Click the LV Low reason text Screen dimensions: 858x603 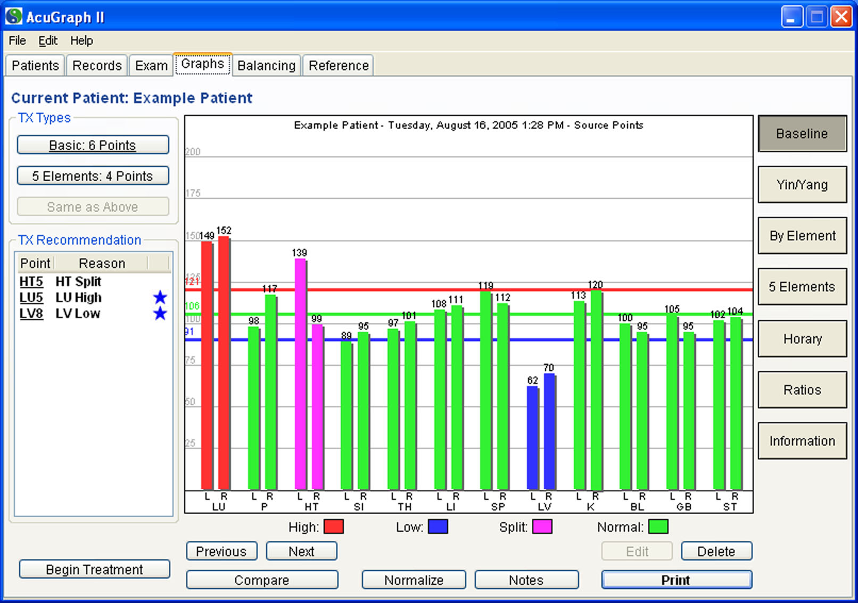point(78,314)
